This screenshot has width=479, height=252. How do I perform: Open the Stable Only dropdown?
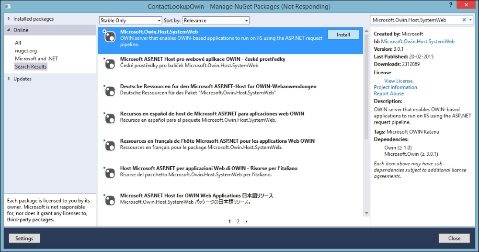(130, 21)
